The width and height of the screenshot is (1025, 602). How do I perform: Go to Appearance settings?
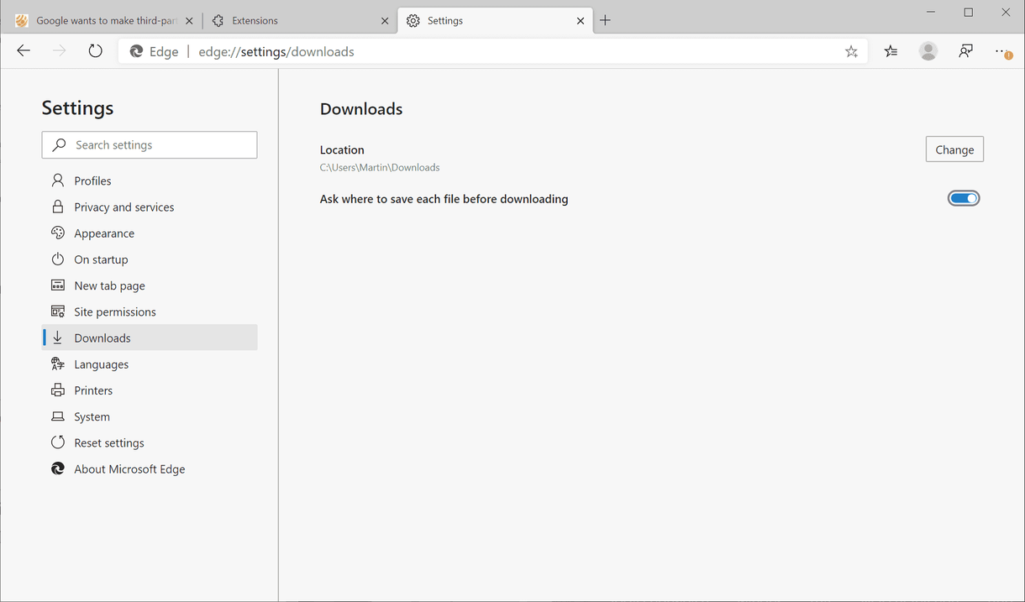pos(150,233)
